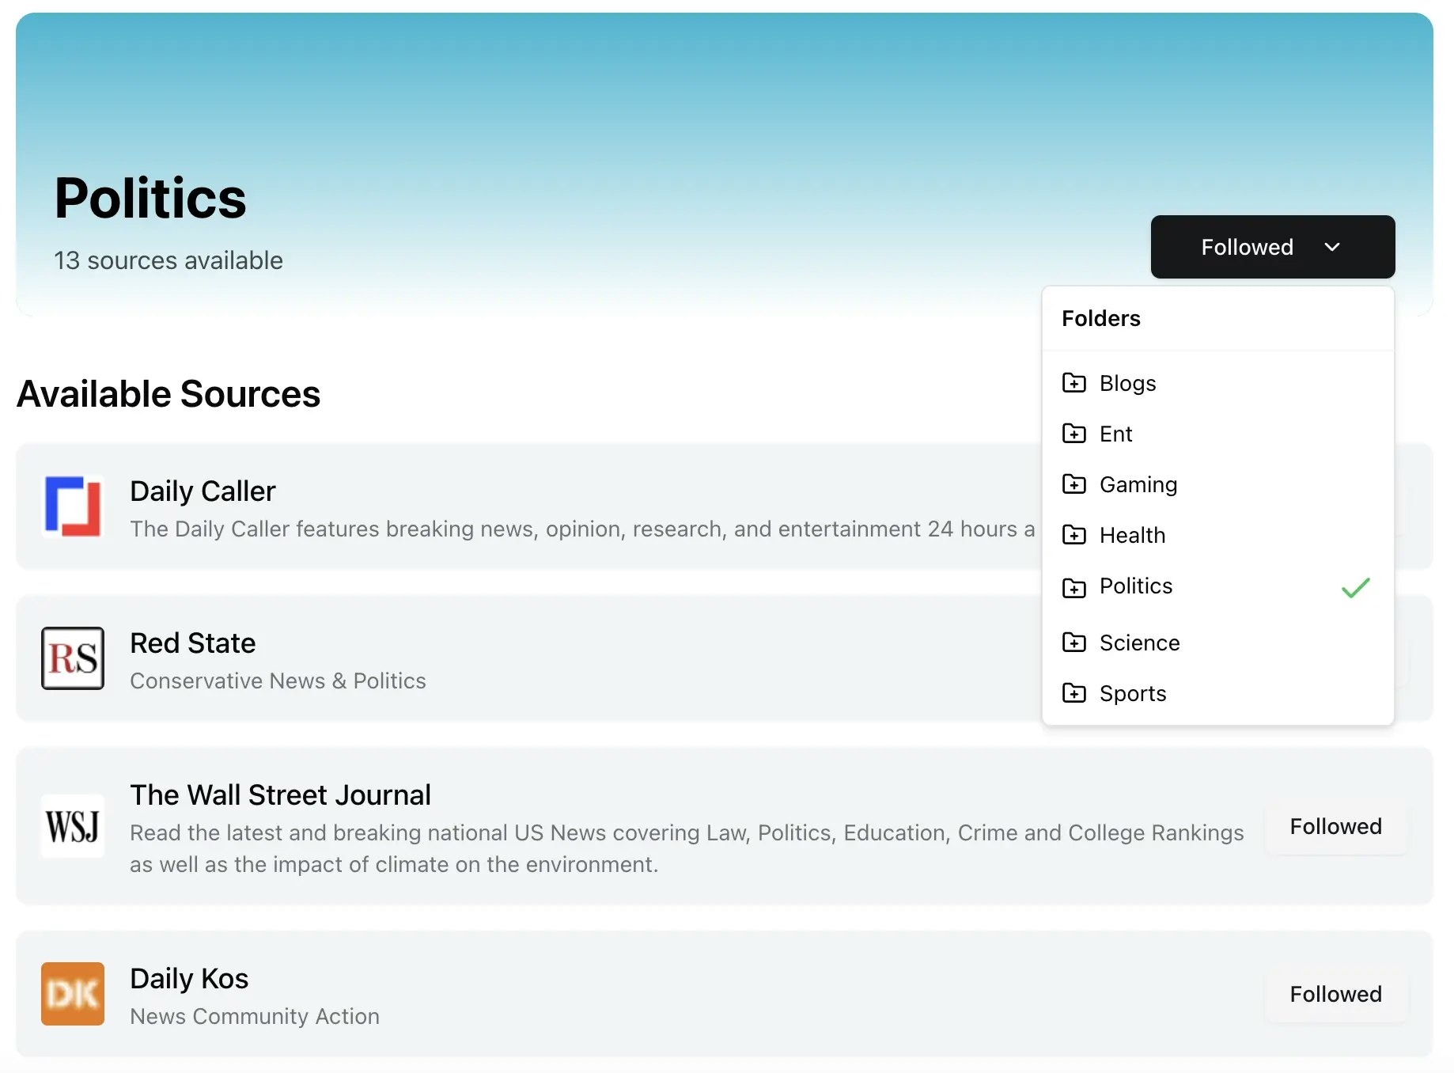Click the add-folder icon next to Gaming
Screen dimensions: 1454x1073
(1073, 484)
